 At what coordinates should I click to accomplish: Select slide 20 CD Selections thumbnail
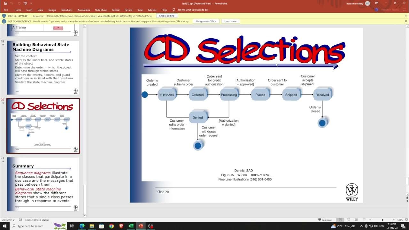43,126
